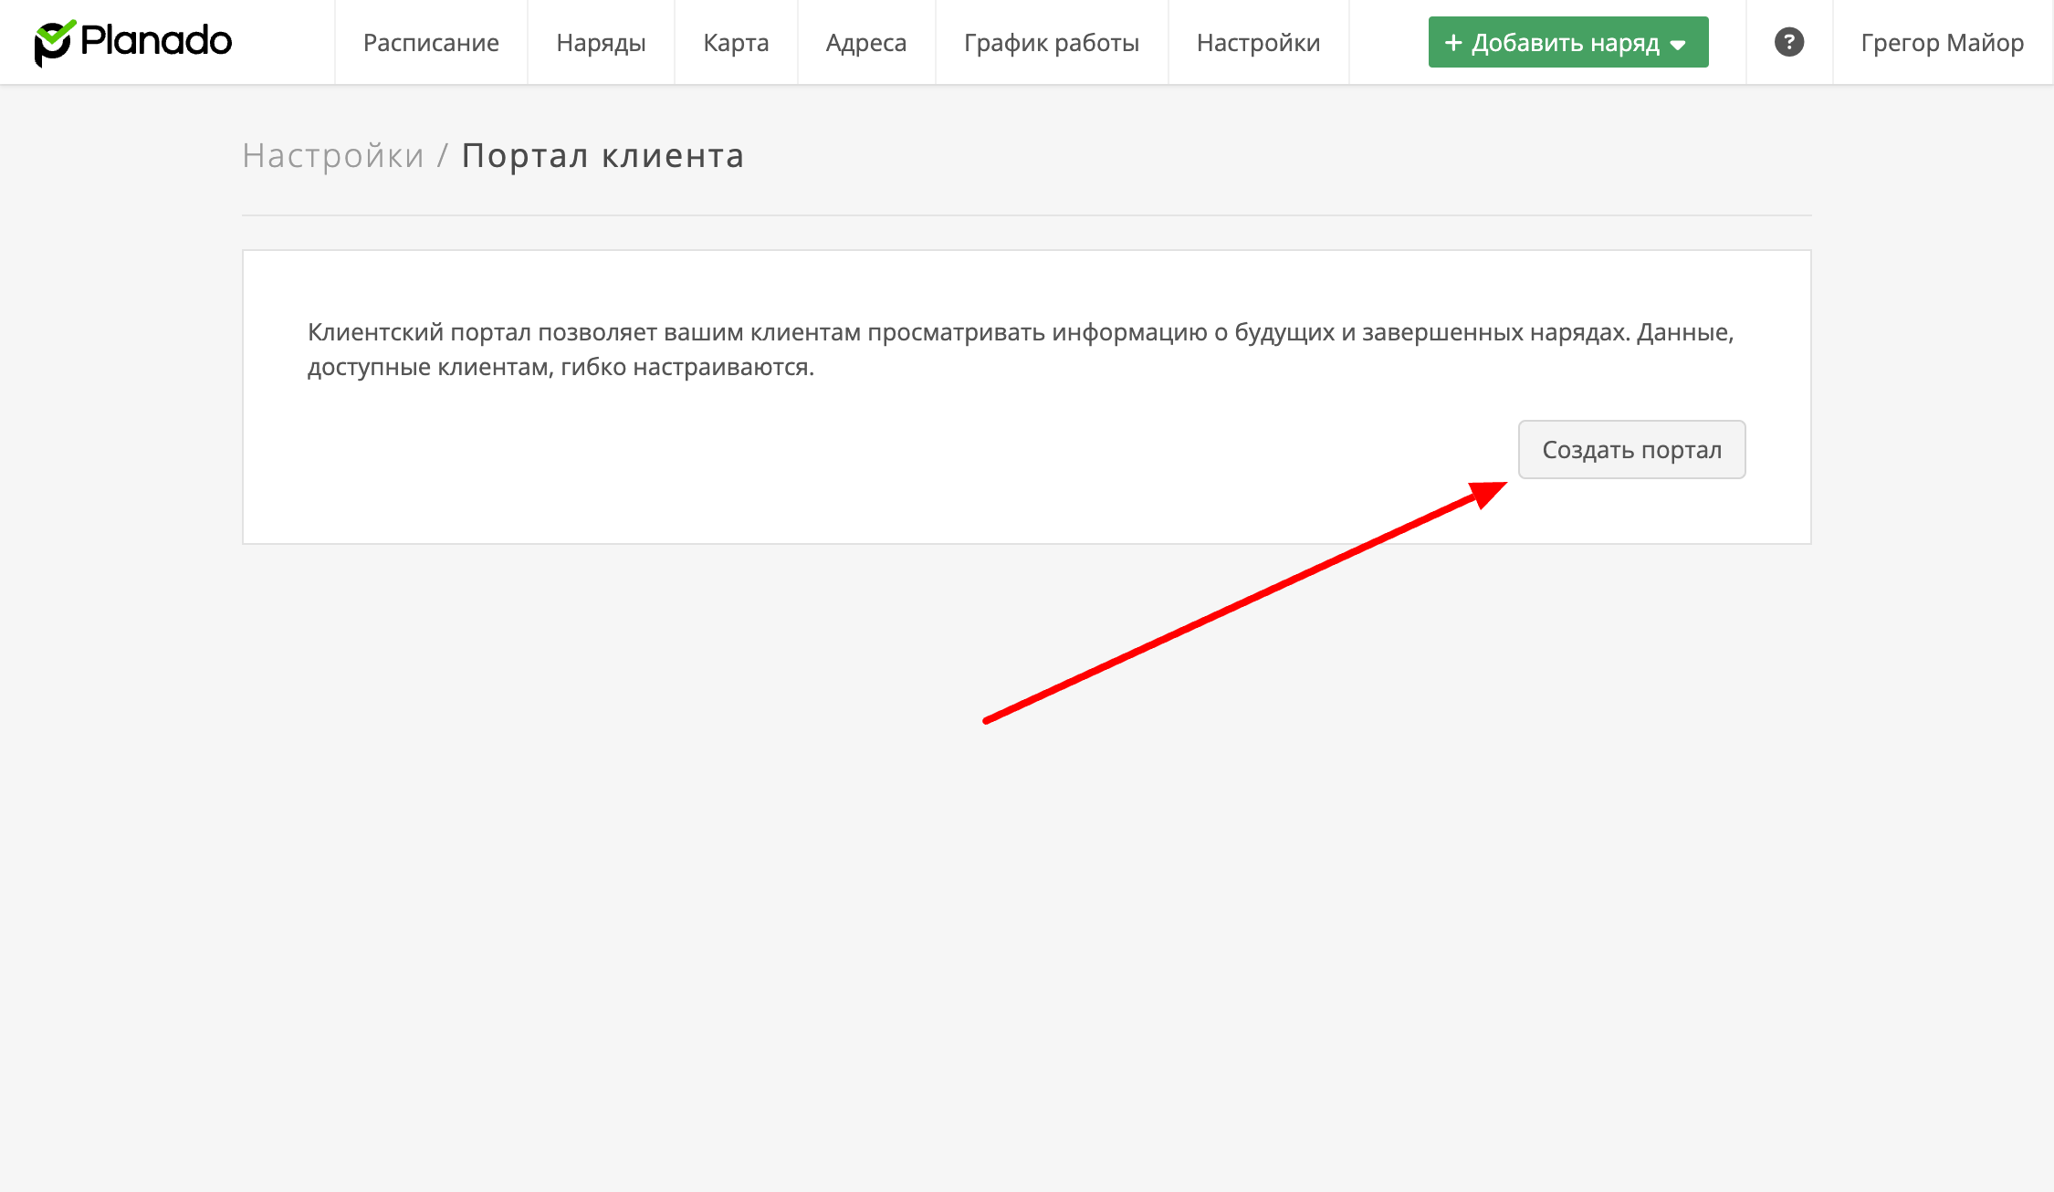Screen dimensions: 2054x1192
Task: Click the slash separator in the breadcrumb
Action: click(443, 156)
